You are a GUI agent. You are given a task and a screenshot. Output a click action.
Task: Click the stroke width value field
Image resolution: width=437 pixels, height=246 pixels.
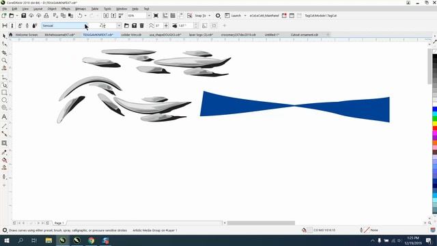186,26
